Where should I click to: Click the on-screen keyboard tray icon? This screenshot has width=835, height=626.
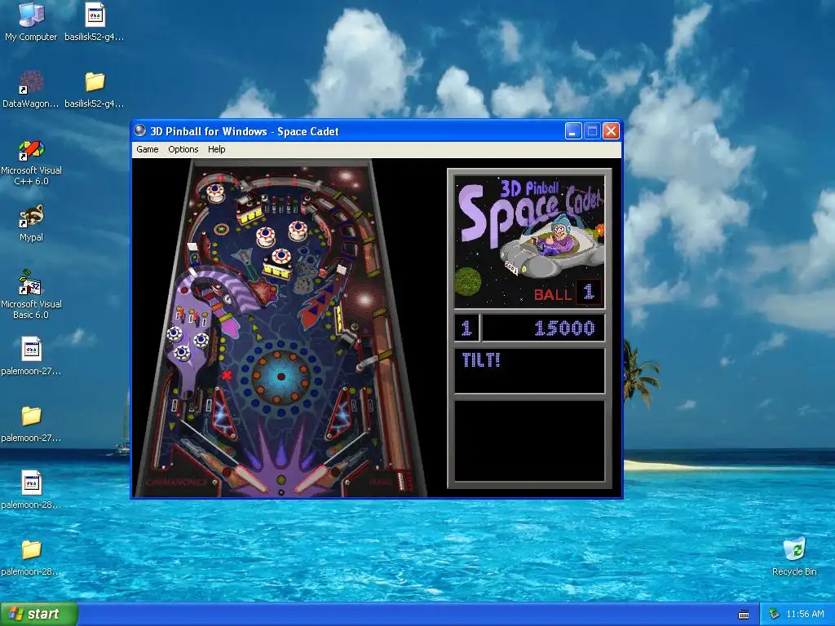744,615
